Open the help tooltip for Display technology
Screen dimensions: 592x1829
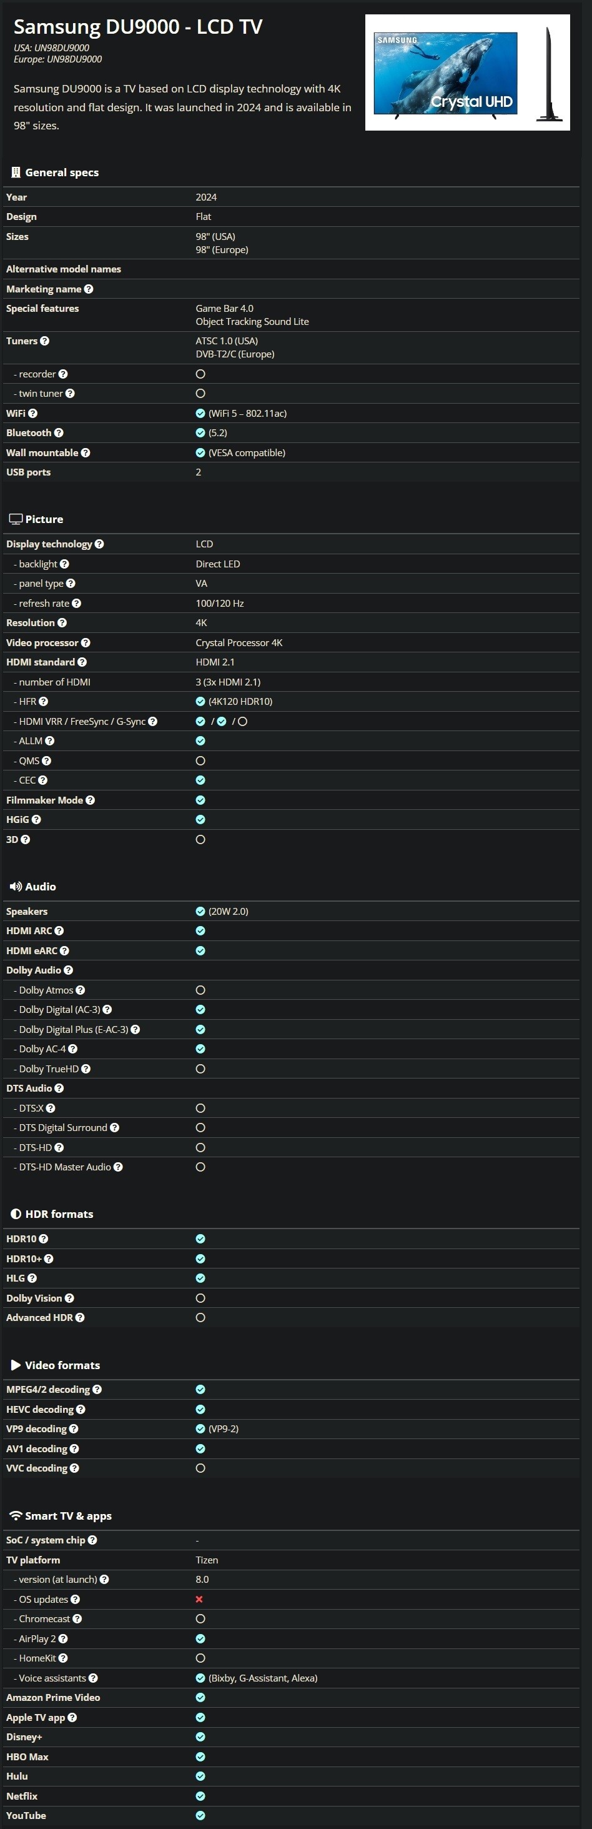99,544
